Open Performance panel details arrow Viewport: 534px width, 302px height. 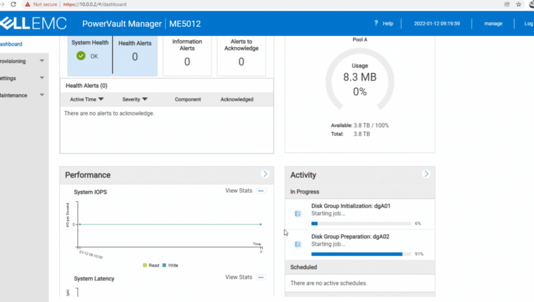tap(265, 174)
